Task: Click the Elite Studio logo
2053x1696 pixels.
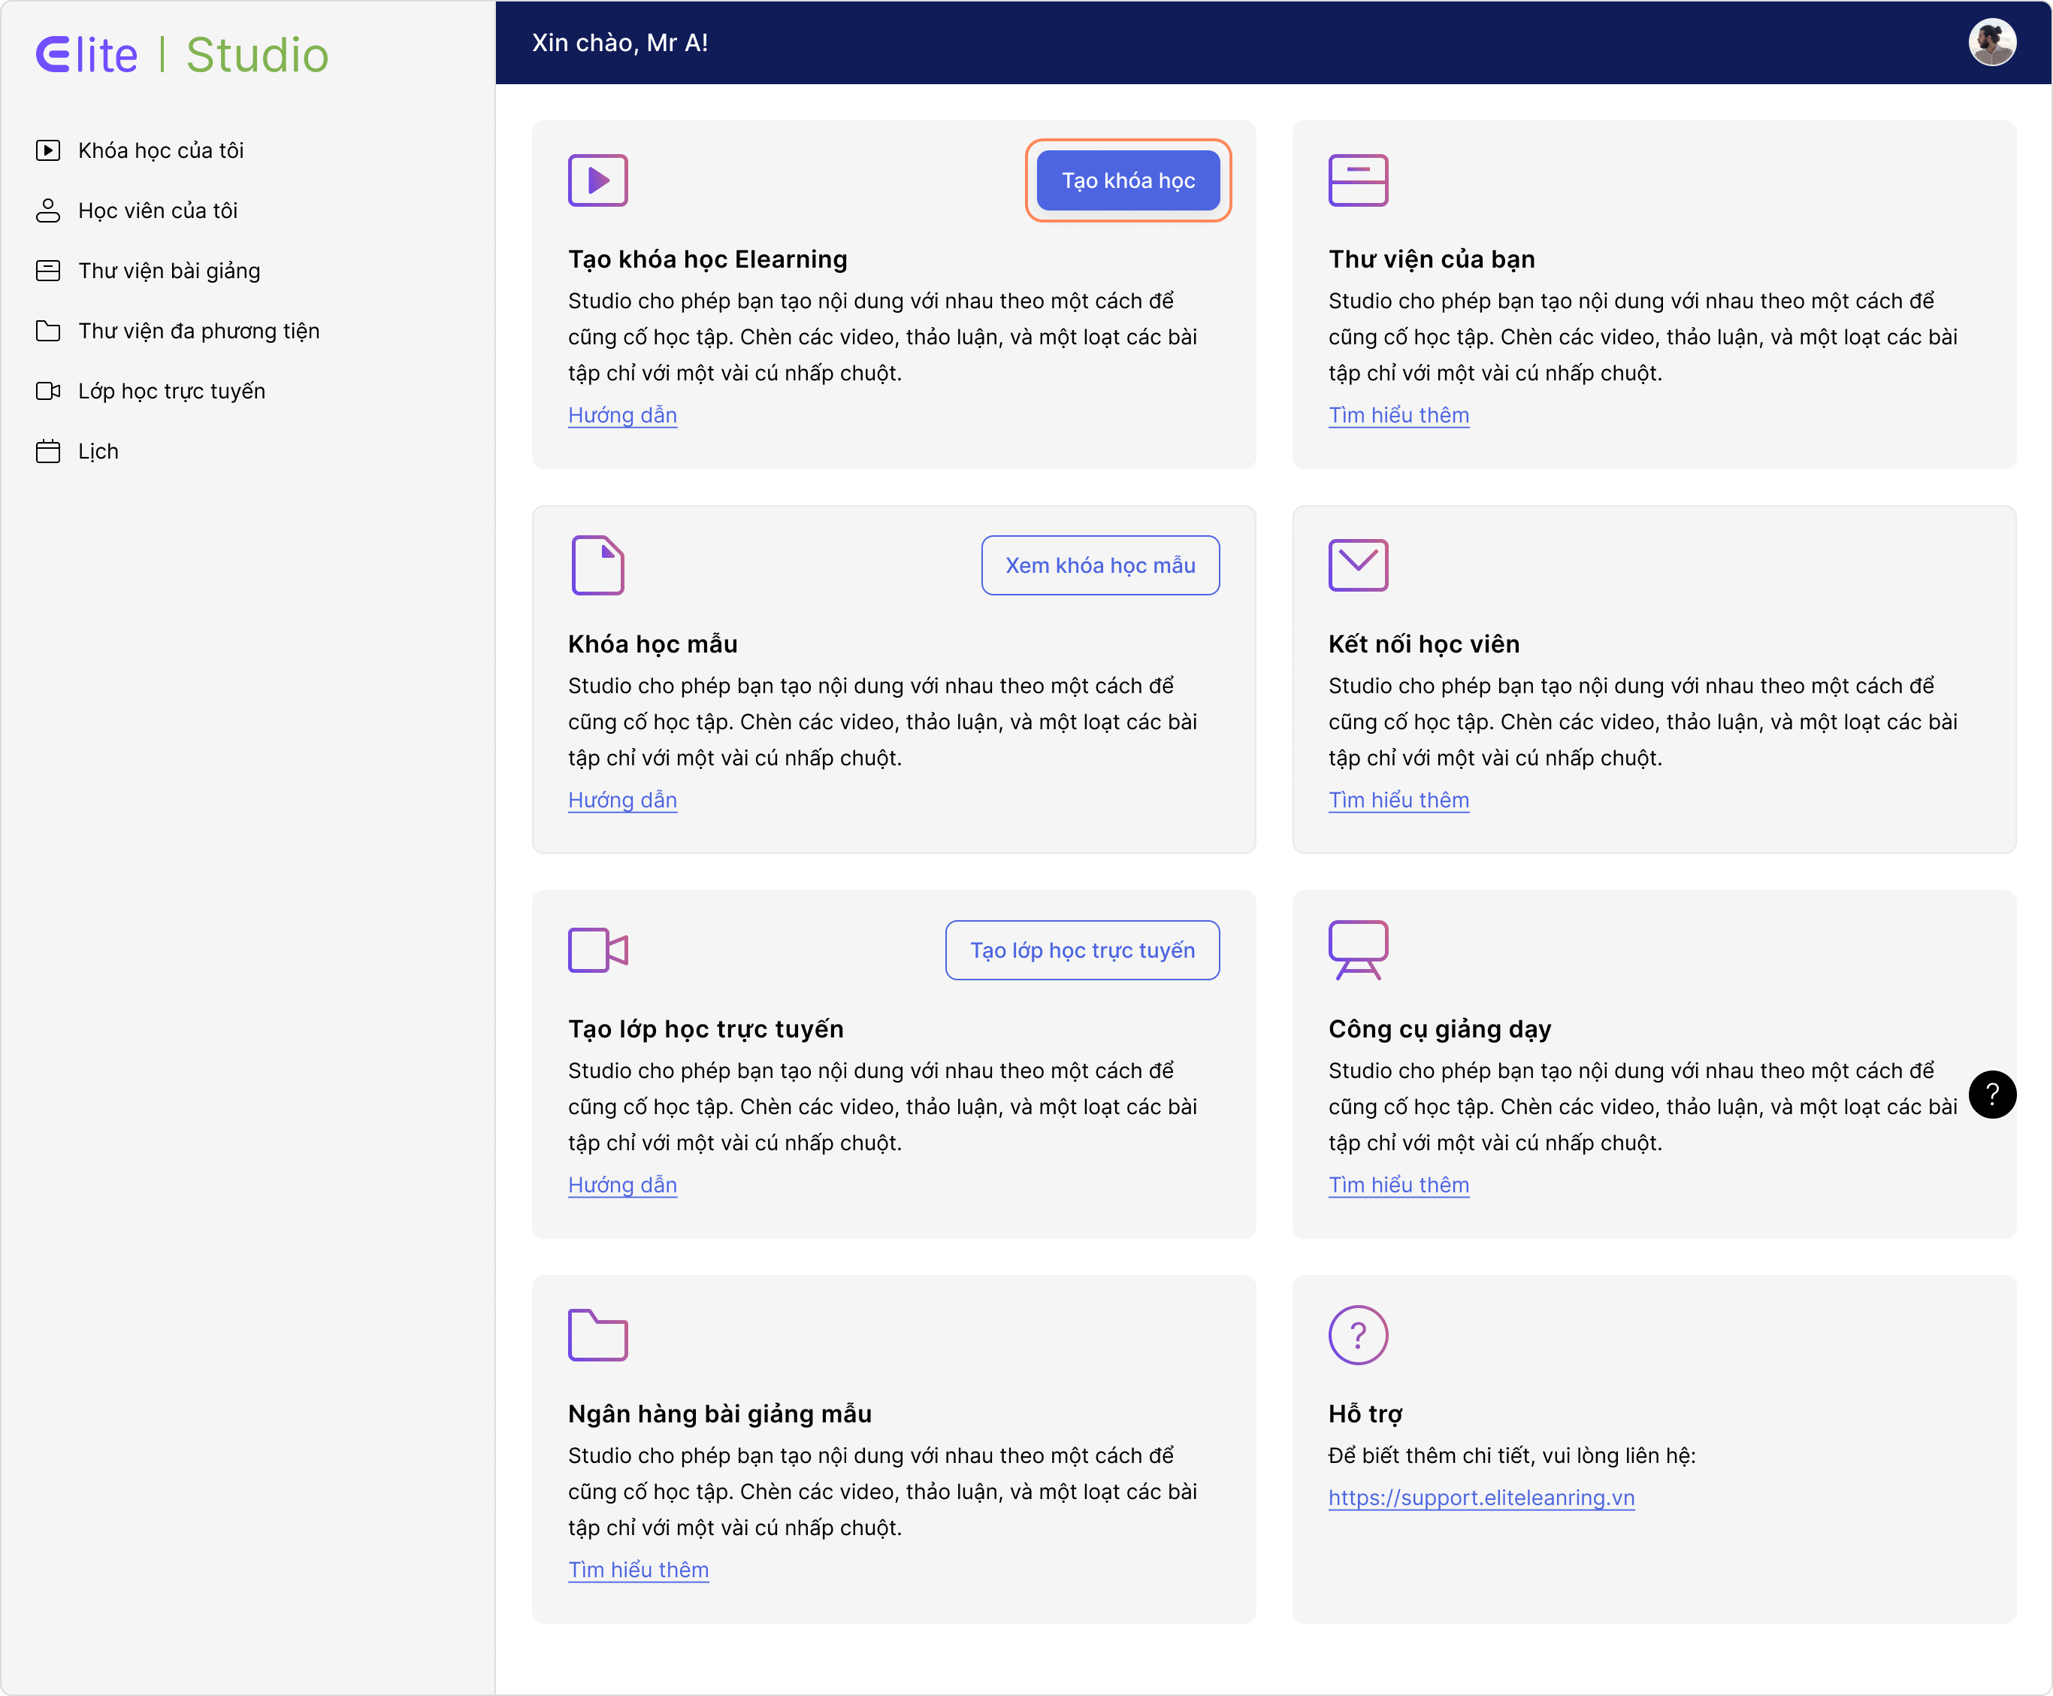Action: (x=183, y=55)
